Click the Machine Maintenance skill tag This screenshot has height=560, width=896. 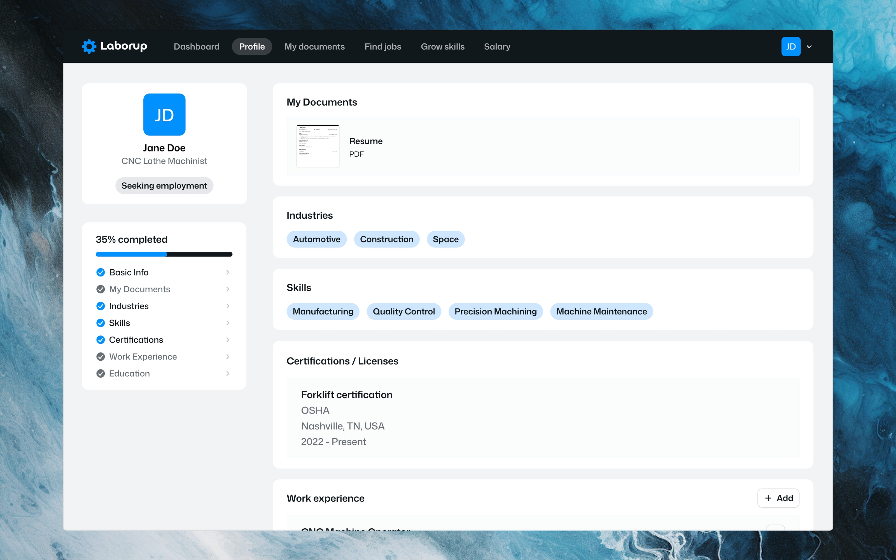pos(601,311)
